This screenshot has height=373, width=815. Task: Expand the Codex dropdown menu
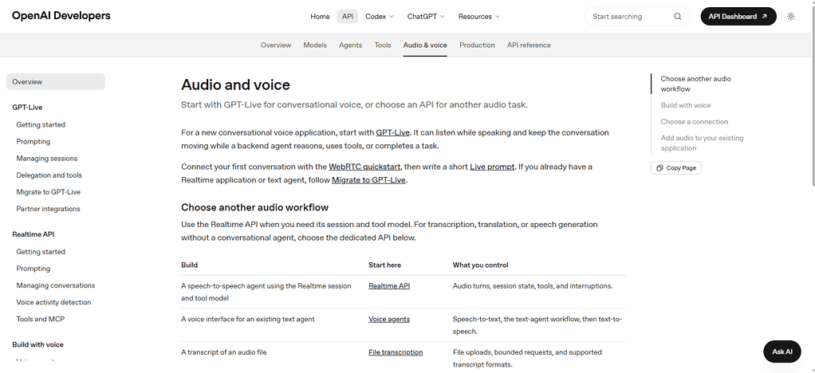point(380,17)
